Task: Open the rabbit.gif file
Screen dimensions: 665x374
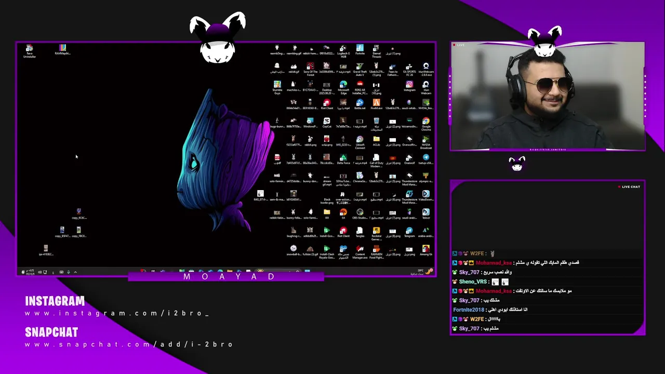Action: [x=294, y=68]
